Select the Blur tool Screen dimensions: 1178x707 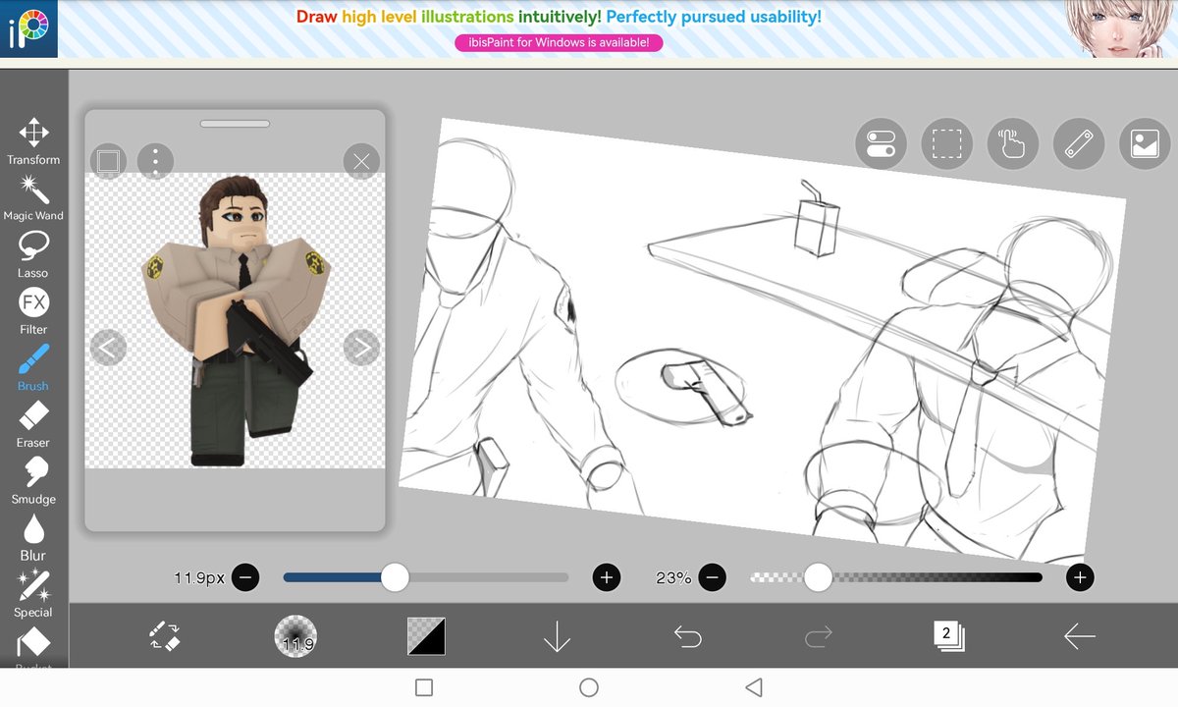tap(33, 537)
